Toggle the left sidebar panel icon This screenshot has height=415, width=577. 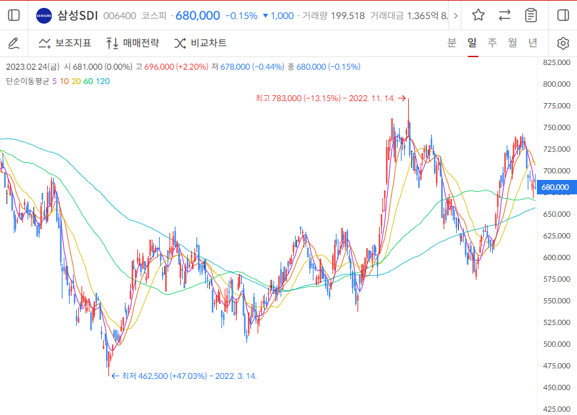click(x=14, y=15)
